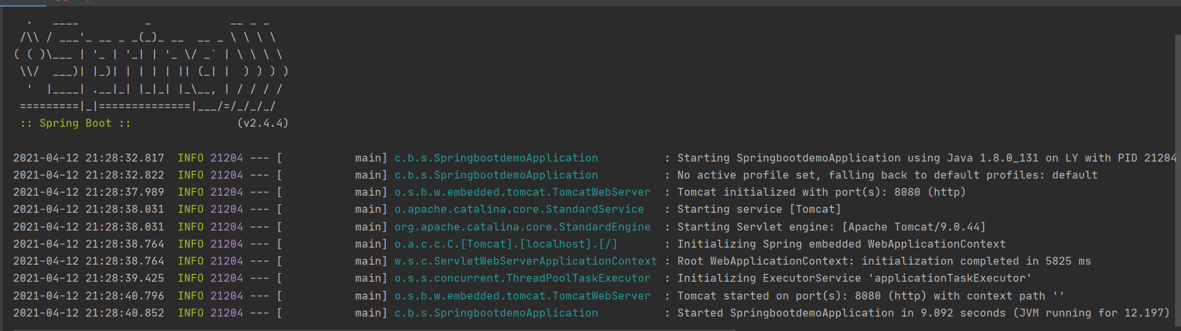
Task: Click the ':: Spring Boot ::' banner label
Action: coord(75,123)
